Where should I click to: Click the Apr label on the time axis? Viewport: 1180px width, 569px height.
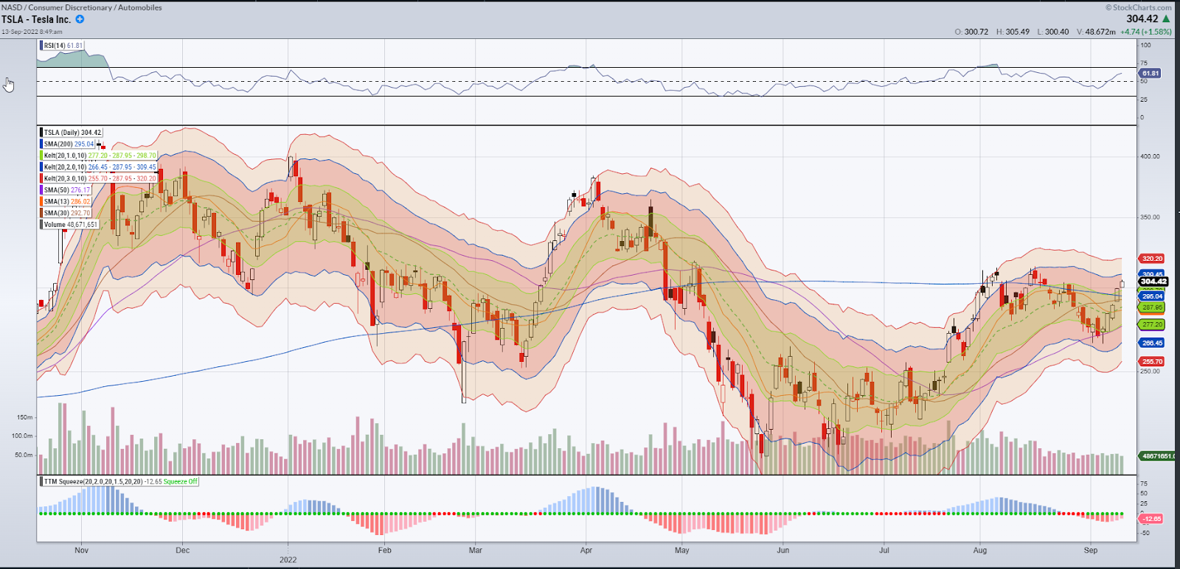(x=586, y=551)
